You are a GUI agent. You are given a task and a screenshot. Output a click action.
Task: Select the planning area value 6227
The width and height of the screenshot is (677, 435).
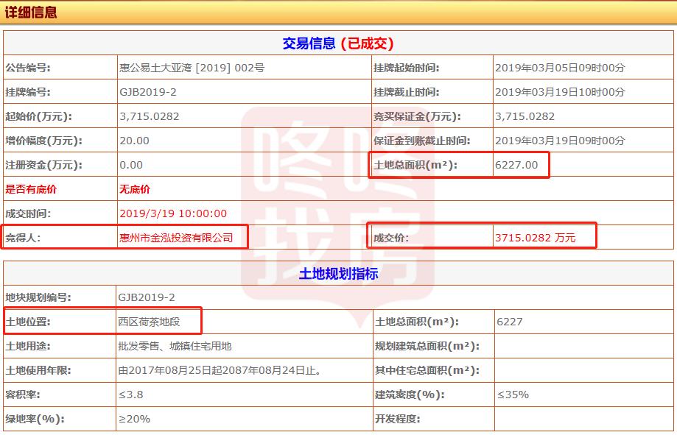510,322
